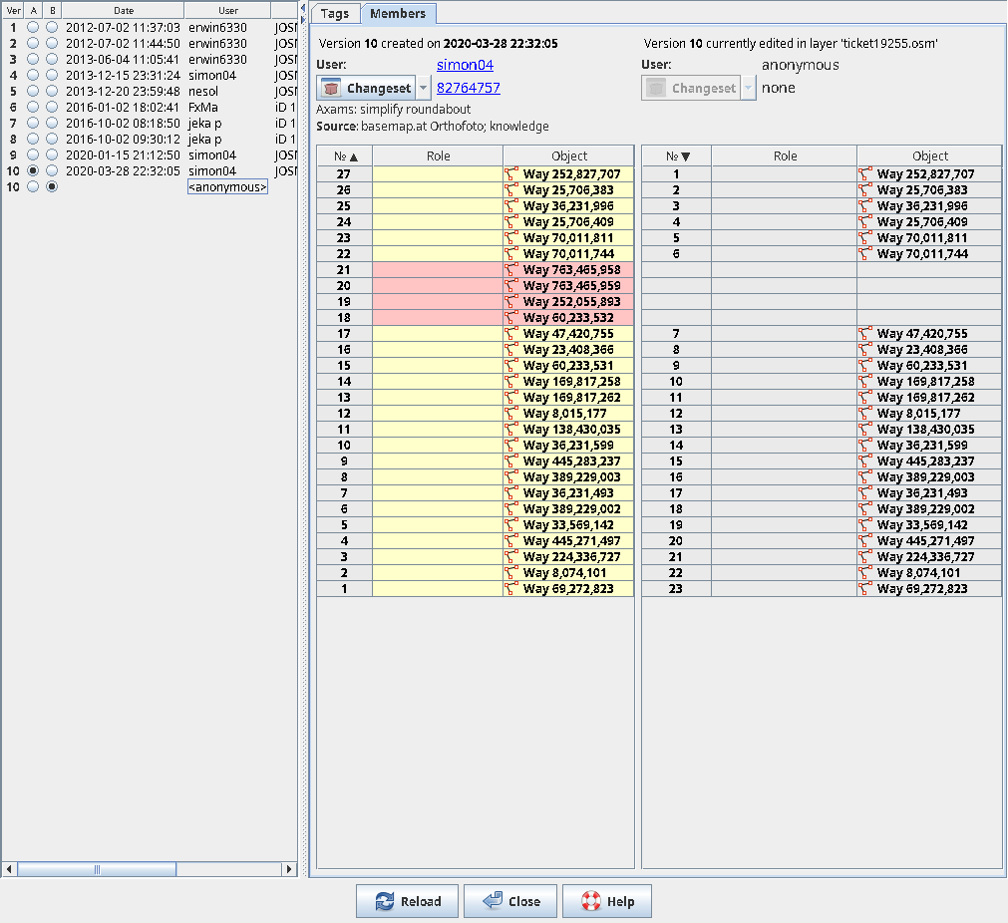Image resolution: width=1008 pixels, height=923 pixels.
Task: Click the date cell 2013-12-15 23:31:24
Action: pos(123,75)
